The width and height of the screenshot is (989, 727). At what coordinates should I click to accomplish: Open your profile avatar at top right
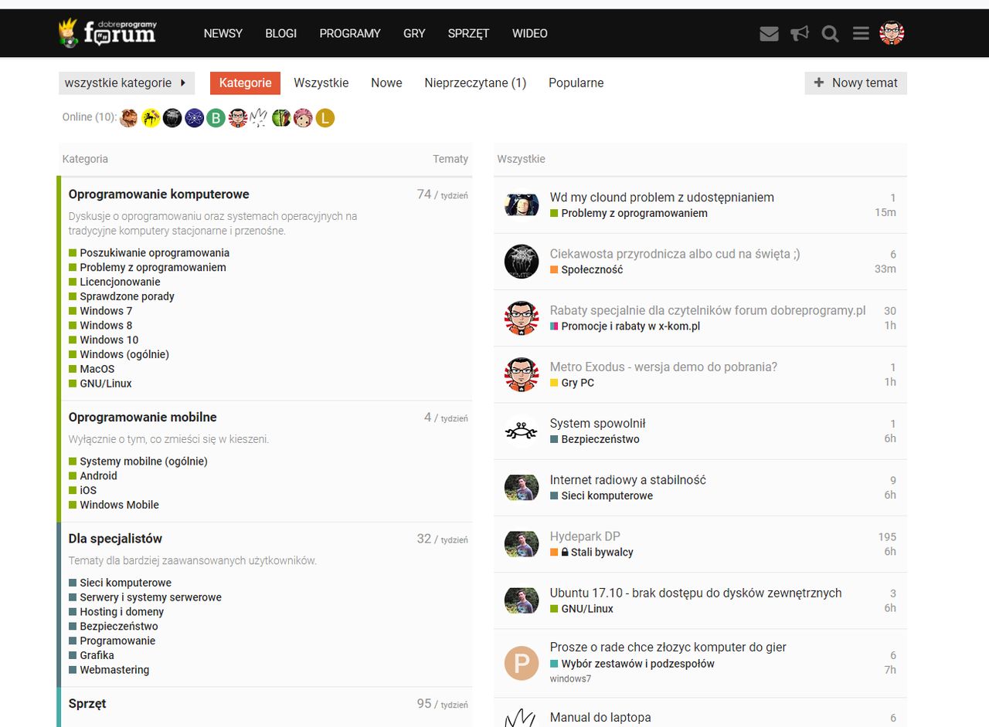[x=891, y=33]
